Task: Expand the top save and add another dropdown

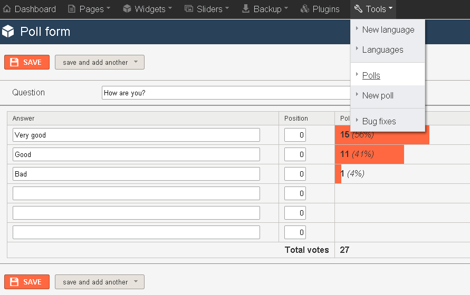Action: (x=136, y=62)
